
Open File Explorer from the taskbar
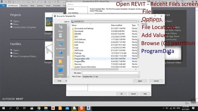pos(46,108)
